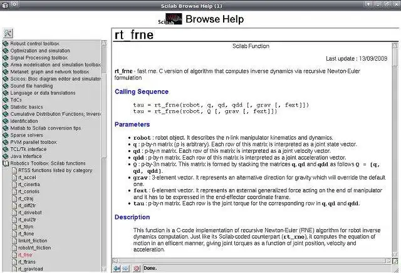Click the book icon beside Identification
The image size is (401, 273).
click(x=6, y=121)
